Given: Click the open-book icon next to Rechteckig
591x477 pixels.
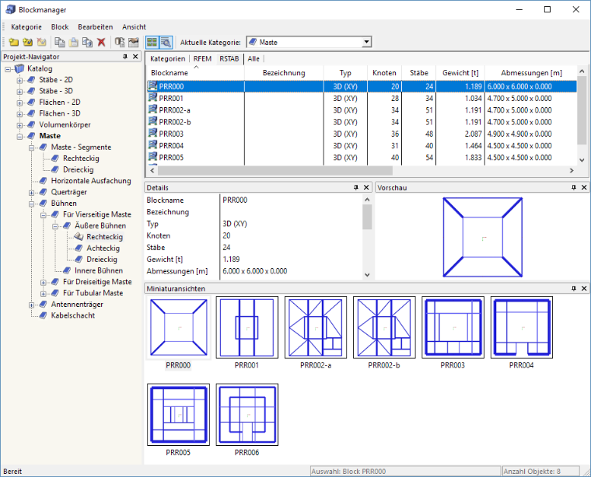Looking at the screenshot, I should tap(79, 236).
